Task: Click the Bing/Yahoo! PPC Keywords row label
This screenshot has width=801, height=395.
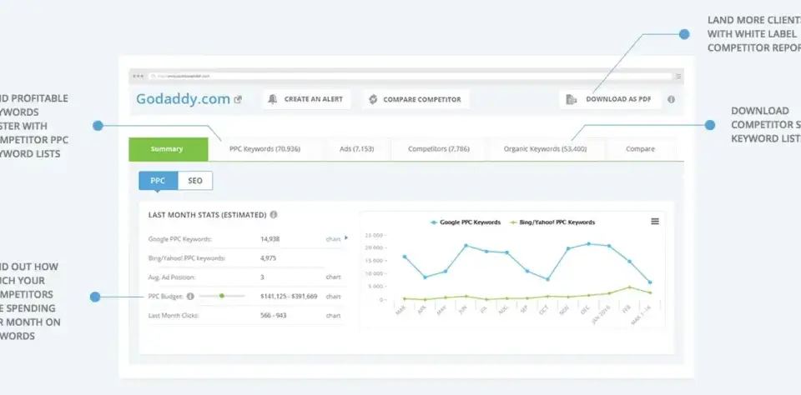Action: point(187,258)
